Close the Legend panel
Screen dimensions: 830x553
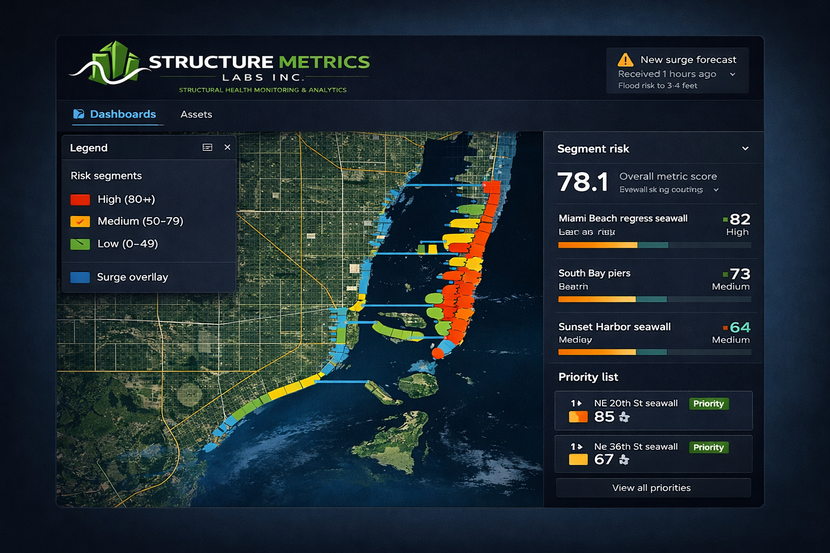pos(227,147)
